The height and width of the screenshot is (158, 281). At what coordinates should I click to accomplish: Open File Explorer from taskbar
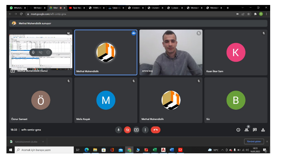pos(95,150)
